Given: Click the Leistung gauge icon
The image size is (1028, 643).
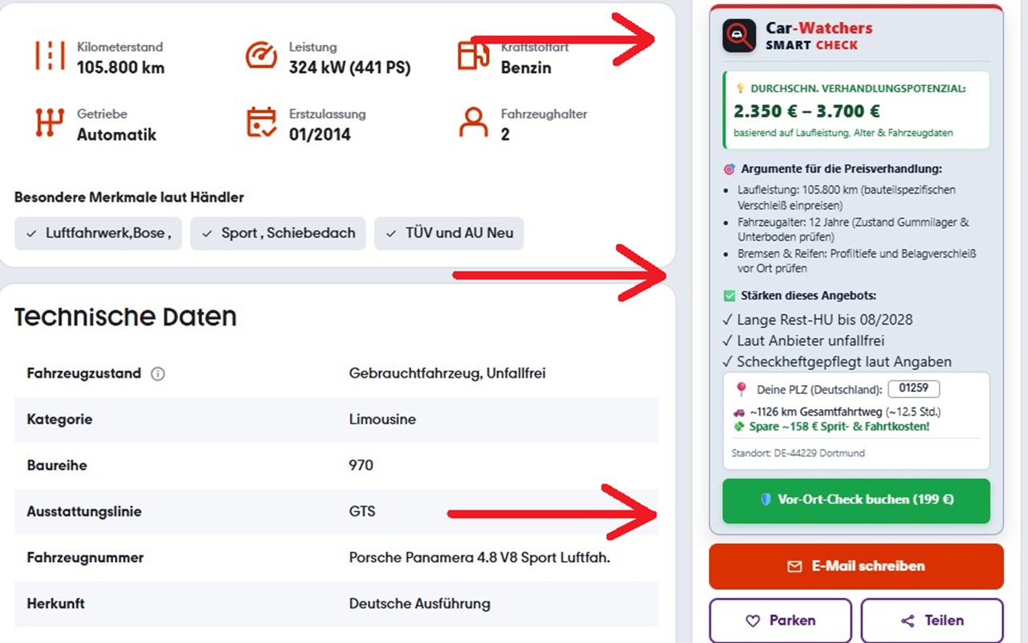Looking at the screenshot, I should (261, 56).
